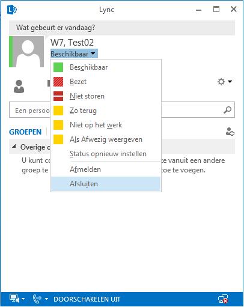The height and width of the screenshot is (307, 244).
Task: Click the add contact icon
Action: (x=230, y=132)
